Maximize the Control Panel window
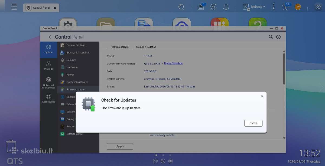Screen dimensions: 325x166 coord(277,28)
